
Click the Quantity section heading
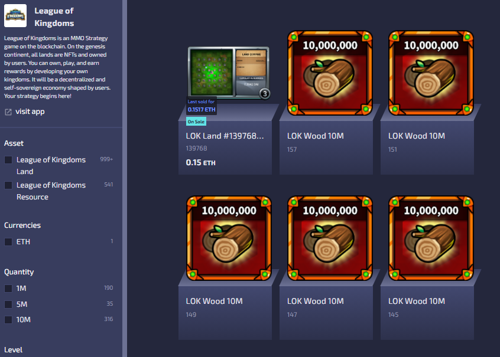(x=19, y=272)
